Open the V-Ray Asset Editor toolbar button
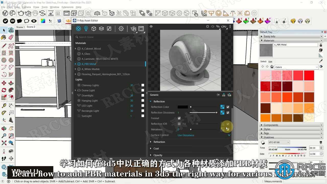This screenshot has height=184, width=327. pos(5,13)
